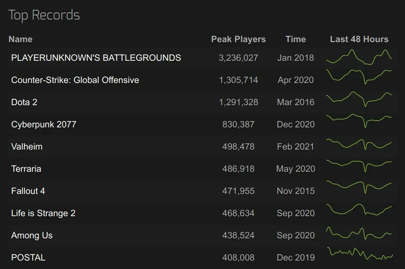Open Counter-Strike: Global Offensive link

(x=75, y=80)
